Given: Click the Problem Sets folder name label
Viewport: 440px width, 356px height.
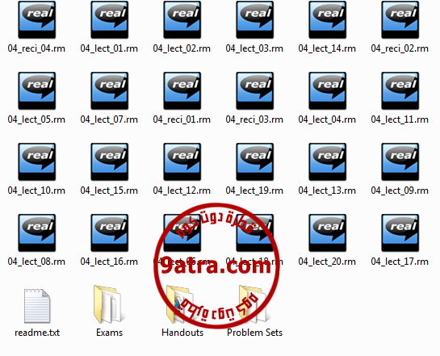Looking at the screenshot, I should (255, 333).
